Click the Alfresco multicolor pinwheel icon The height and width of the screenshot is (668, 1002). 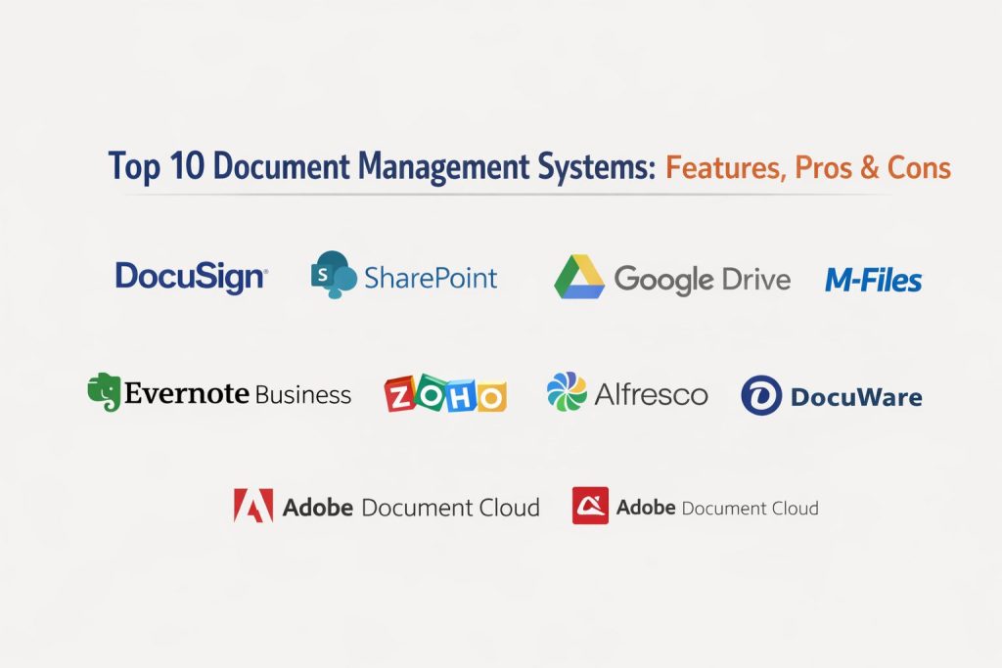567,393
